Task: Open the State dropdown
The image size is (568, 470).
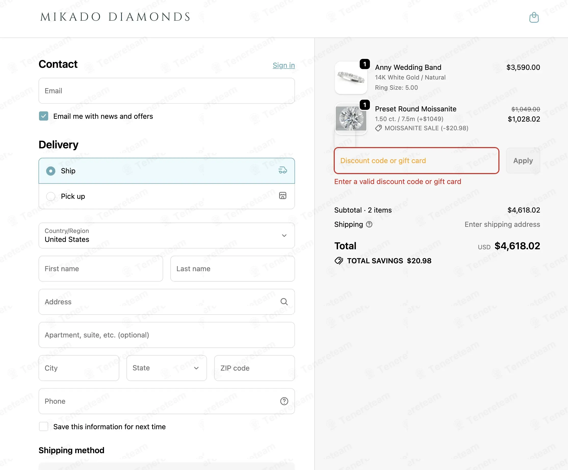Action: 167,368
